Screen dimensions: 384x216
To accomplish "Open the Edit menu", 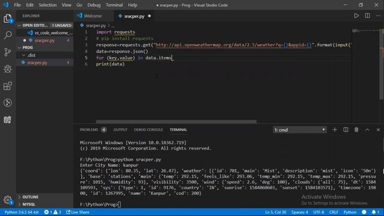I will pos(29,5).
